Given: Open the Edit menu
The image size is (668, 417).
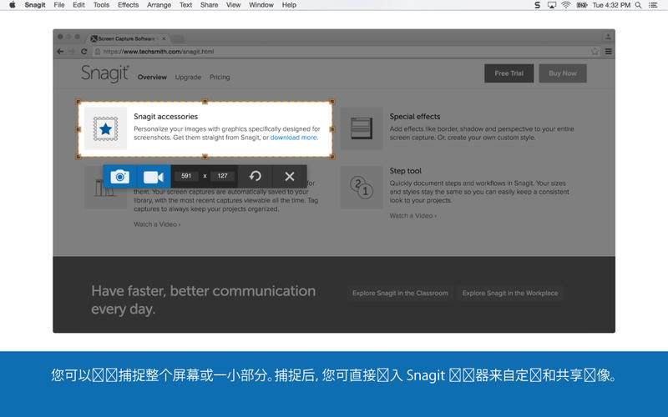Looking at the screenshot, I should (x=78, y=5).
